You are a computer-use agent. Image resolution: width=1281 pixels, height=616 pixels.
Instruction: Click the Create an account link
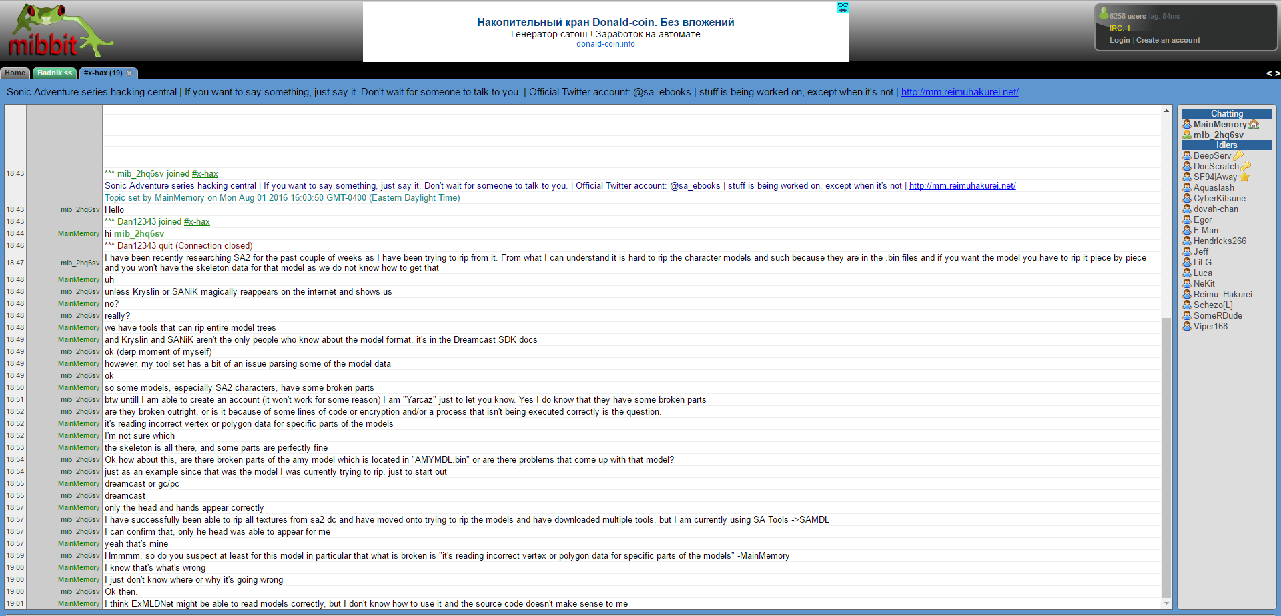(x=1168, y=40)
